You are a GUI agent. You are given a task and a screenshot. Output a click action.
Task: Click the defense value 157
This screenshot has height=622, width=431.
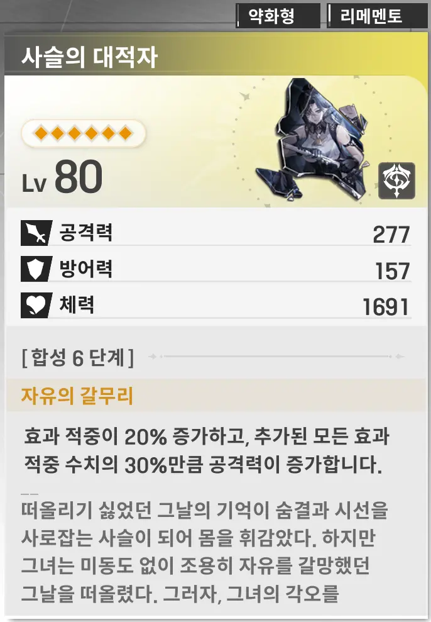(x=392, y=271)
